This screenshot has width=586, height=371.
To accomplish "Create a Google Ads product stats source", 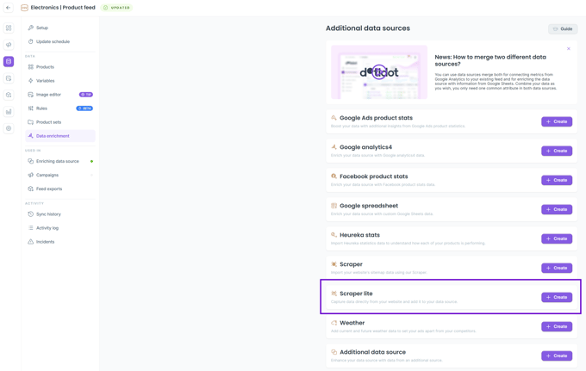I will click(x=557, y=121).
